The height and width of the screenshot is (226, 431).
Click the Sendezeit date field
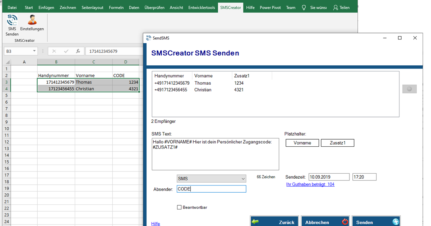329,177
